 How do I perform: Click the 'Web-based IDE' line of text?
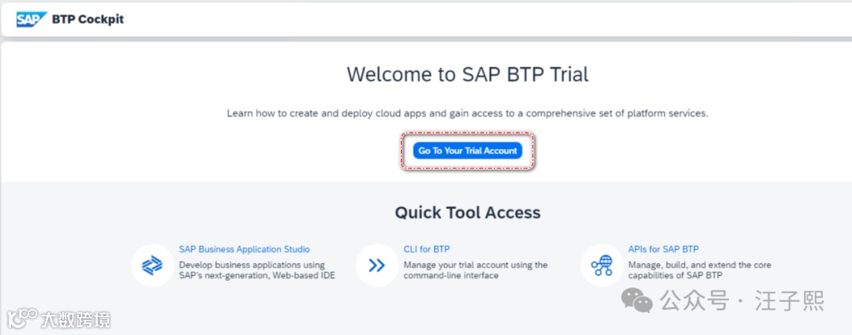pos(256,276)
